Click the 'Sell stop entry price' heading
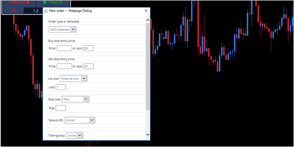This screenshot has width=294, height=147. click(x=61, y=59)
